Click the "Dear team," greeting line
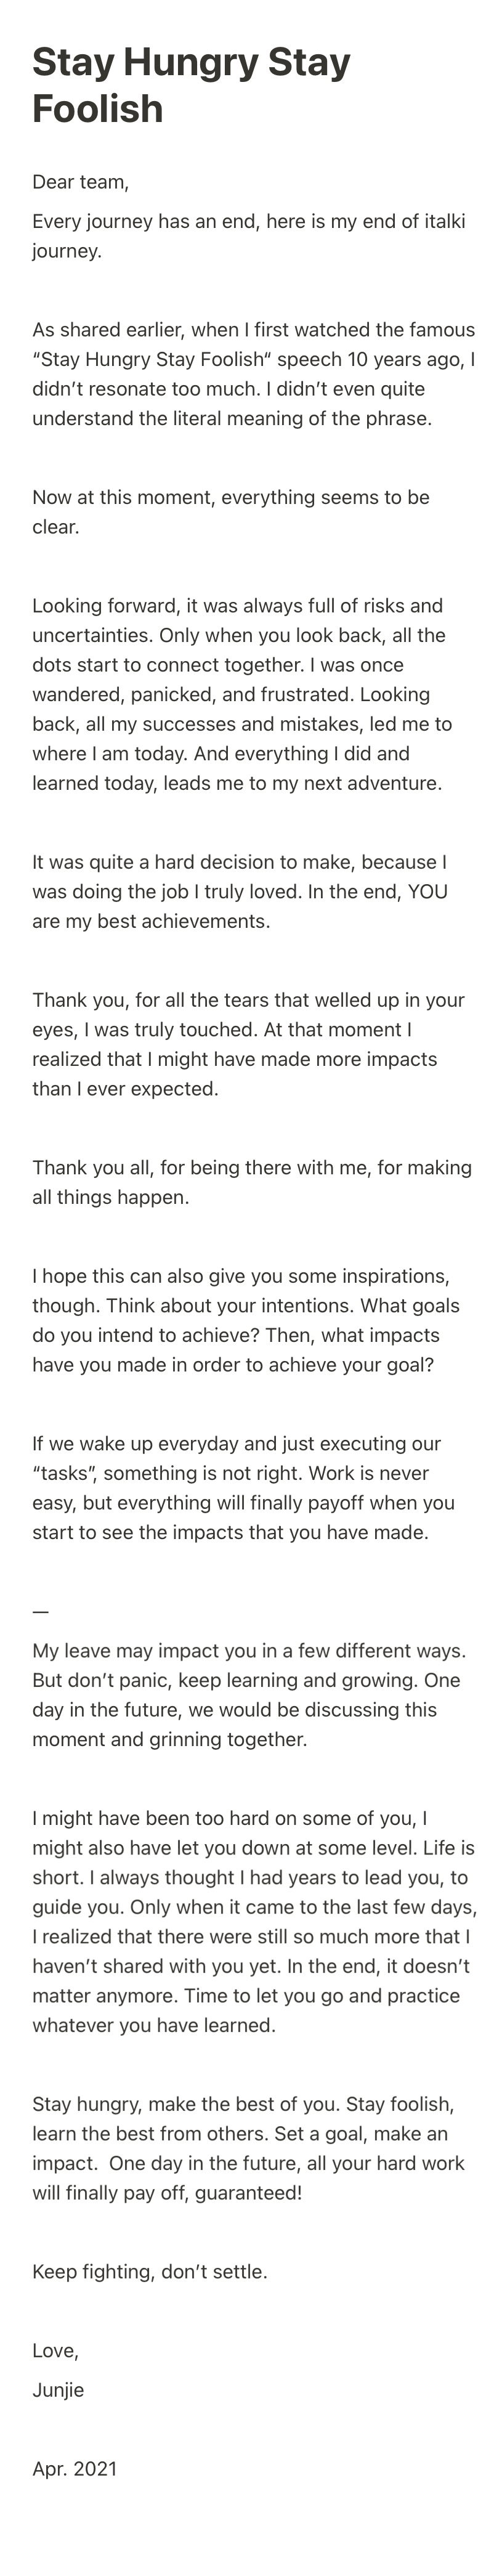Screen dimensions: 494x2576 [x=80, y=182]
